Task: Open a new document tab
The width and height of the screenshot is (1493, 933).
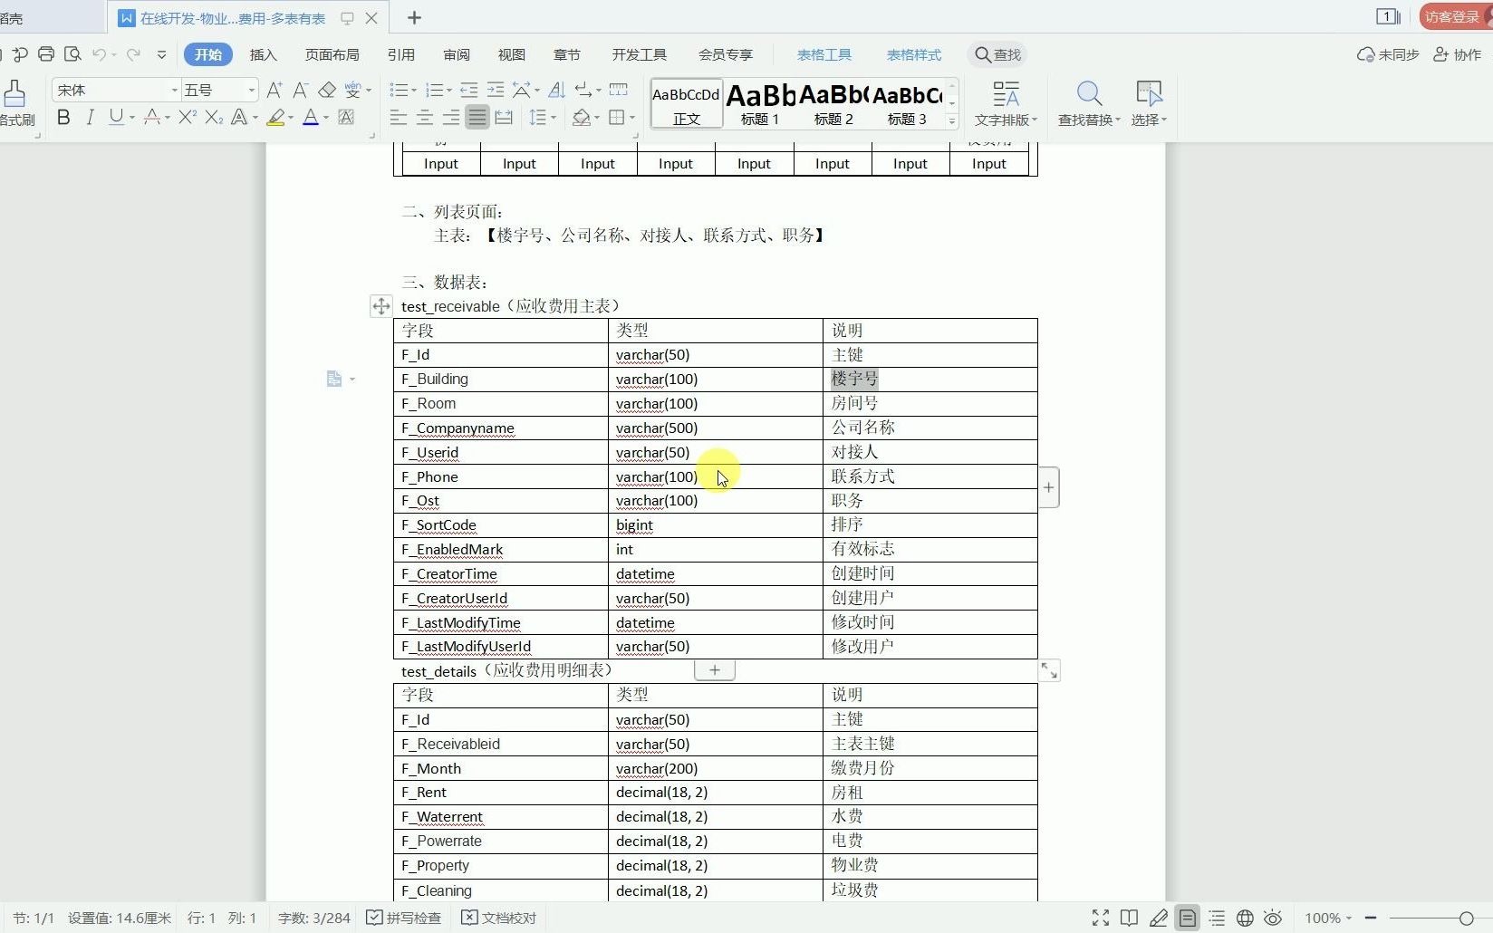Action: tap(414, 17)
